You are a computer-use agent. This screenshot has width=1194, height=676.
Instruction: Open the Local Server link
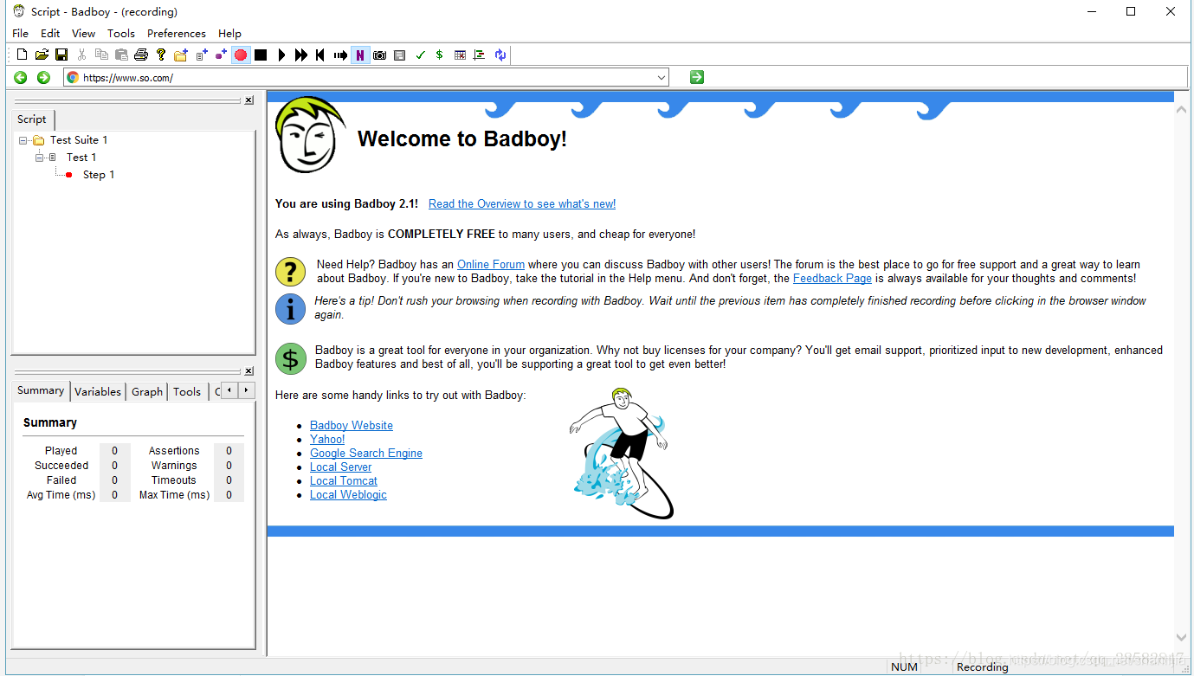coord(341,467)
